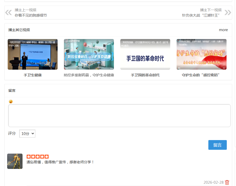The image size is (236, 186).
Task: Click the 手卫生健康 title link
Action: click(x=33, y=75)
